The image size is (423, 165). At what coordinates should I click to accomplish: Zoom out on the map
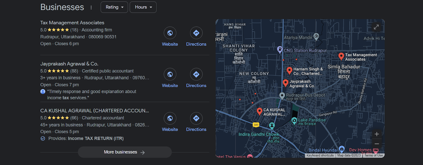(x=377, y=144)
